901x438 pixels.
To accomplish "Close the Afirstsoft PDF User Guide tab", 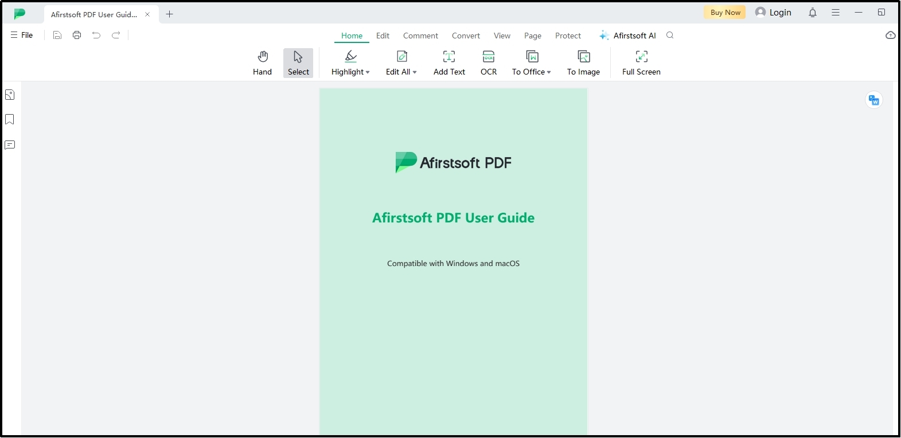I will [x=147, y=14].
